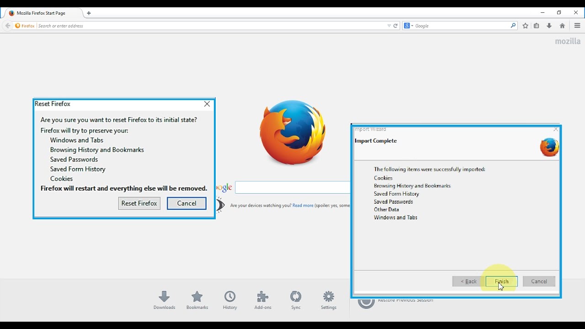Click the Reset Firefox button

[x=139, y=203]
